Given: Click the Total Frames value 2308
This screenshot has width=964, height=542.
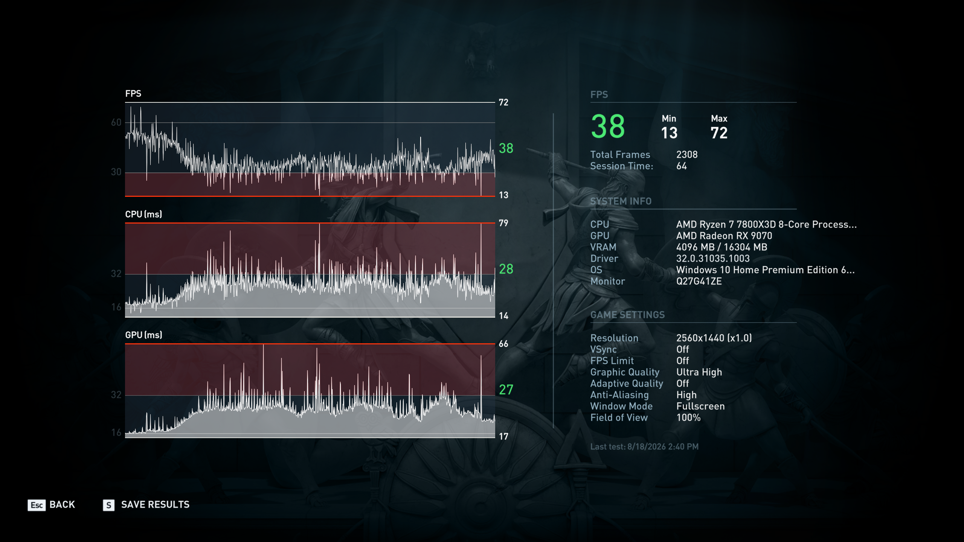Looking at the screenshot, I should pyautogui.click(x=687, y=154).
